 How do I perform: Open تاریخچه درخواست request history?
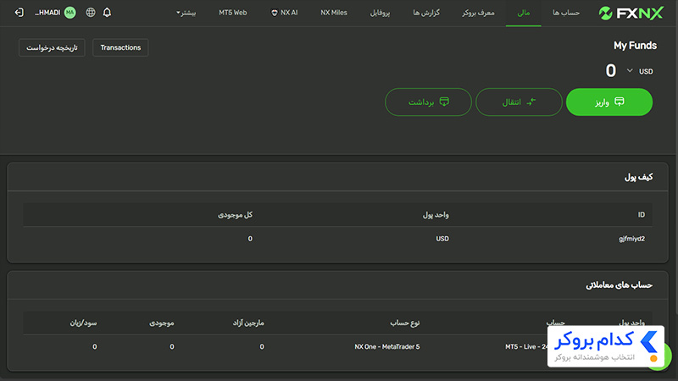coord(52,47)
